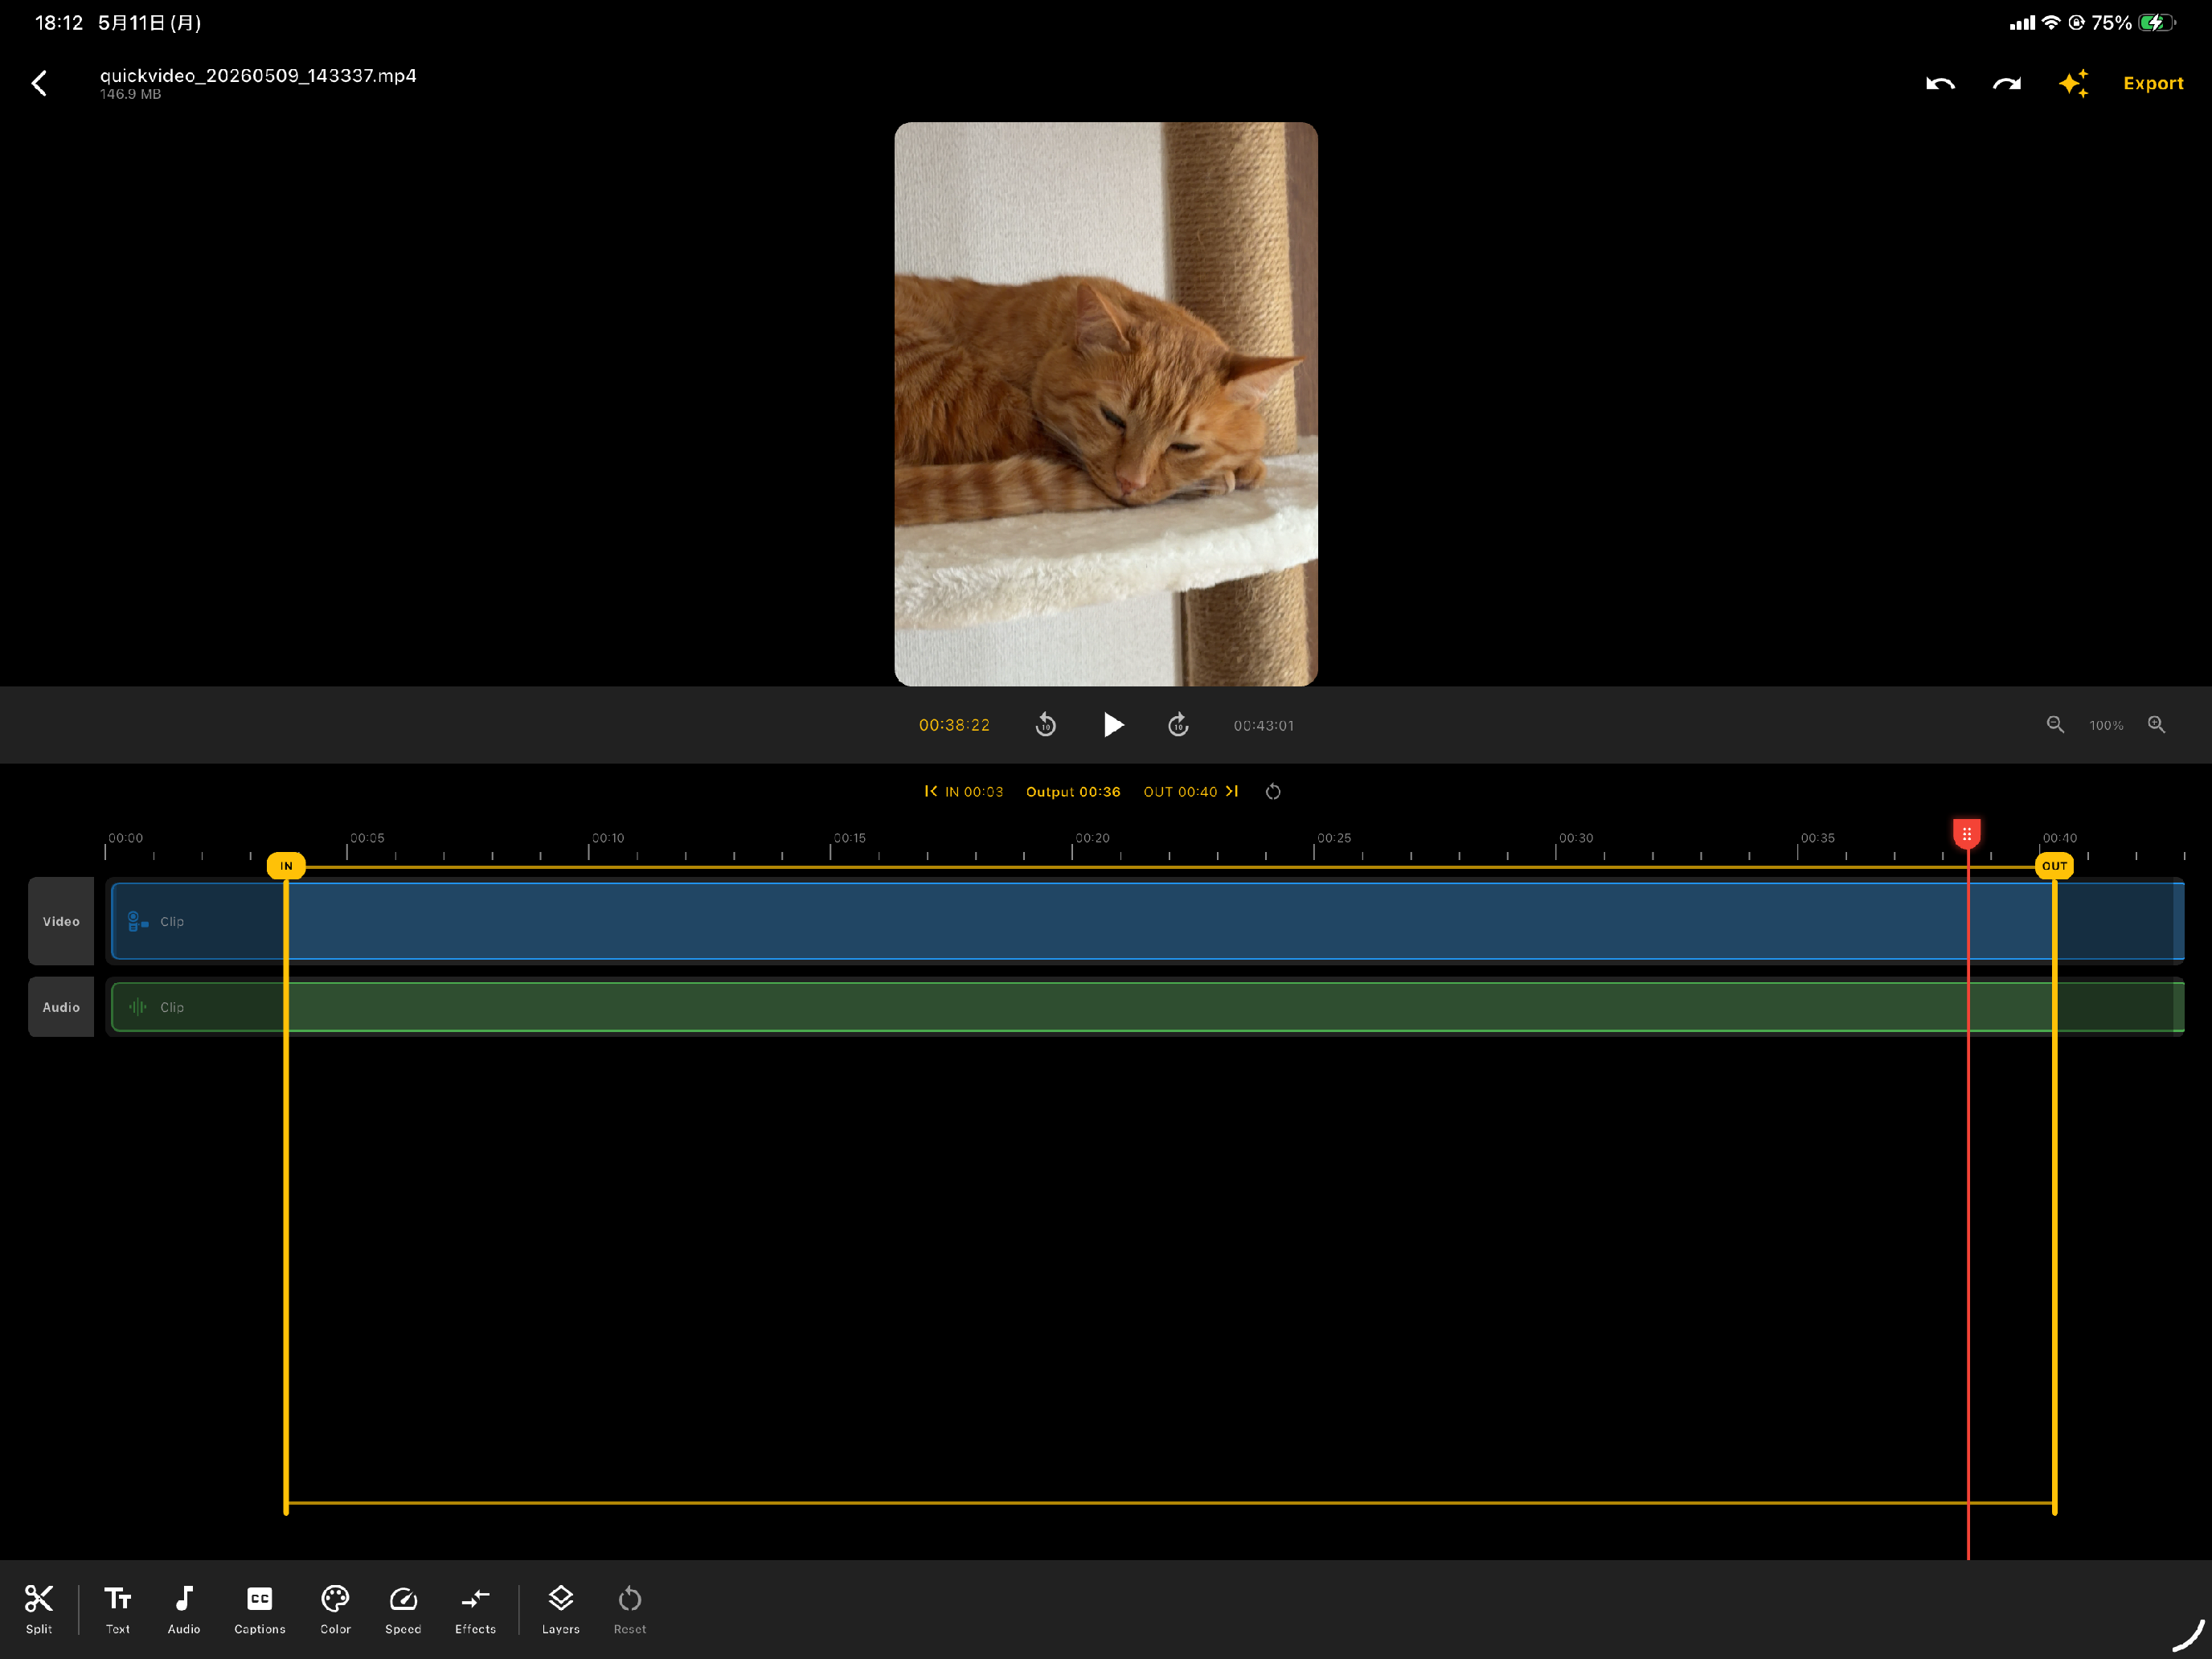
Task: Reset the in/out trim range
Action: coord(1273,792)
